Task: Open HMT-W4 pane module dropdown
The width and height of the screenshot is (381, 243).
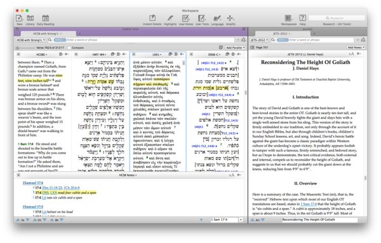Action: [x=100, y=55]
